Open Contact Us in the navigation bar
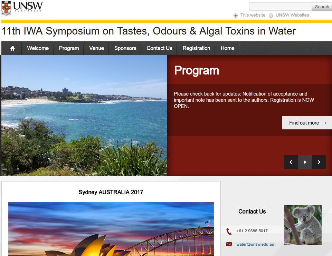 [159, 48]
